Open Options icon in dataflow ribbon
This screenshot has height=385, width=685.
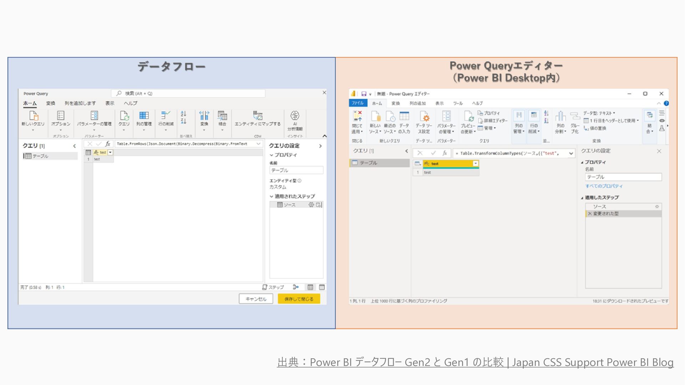coord(61,115)
